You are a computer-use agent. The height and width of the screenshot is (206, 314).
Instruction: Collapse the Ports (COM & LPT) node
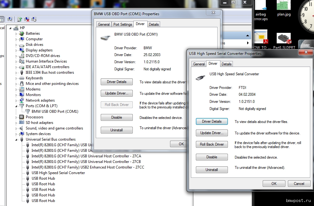[x=16, y=106]
